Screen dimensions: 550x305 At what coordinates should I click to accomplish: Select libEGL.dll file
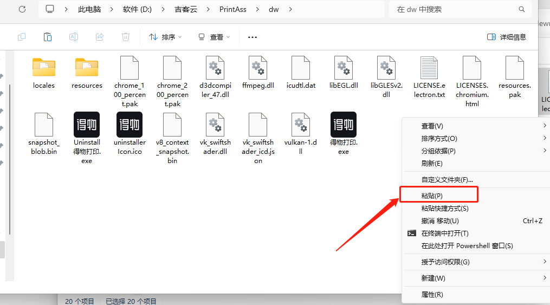tap(344, 73)
